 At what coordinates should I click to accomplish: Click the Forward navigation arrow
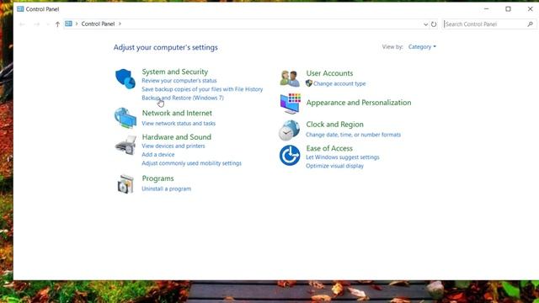[x=37, y=24]
